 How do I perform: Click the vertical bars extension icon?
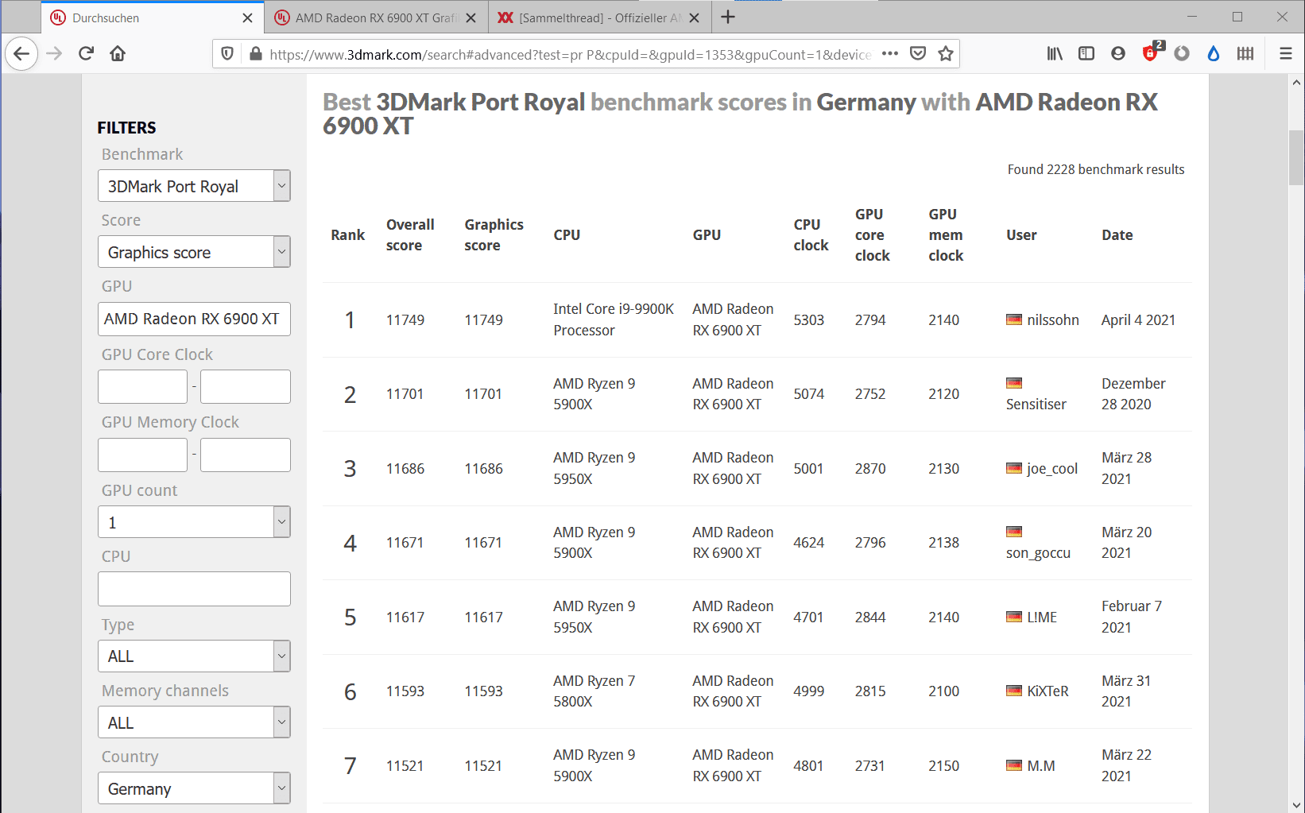point(1245,53)
